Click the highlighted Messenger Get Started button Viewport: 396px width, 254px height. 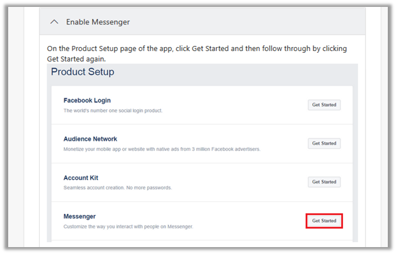click(324, 221)
